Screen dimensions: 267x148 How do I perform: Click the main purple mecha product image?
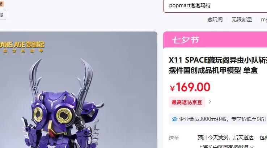click(79, 90)
